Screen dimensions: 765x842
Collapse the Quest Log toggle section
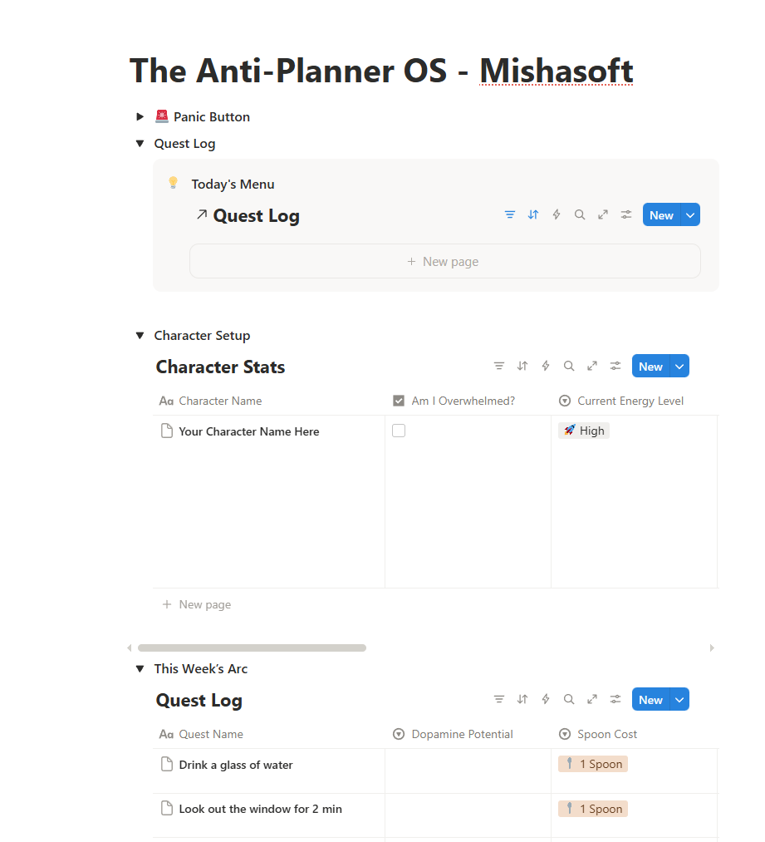[x=140, y=143]
